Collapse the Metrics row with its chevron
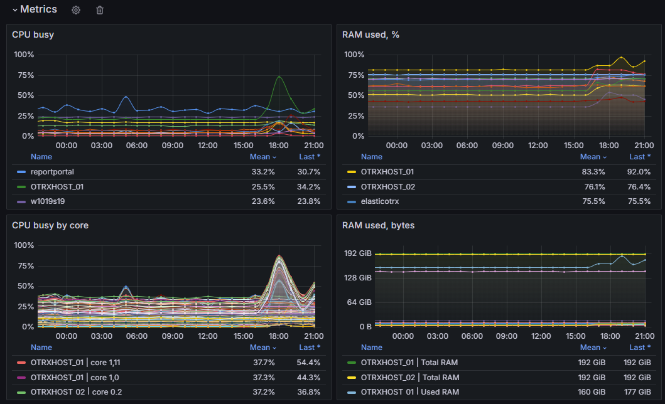665x404 pixels. 14,10
